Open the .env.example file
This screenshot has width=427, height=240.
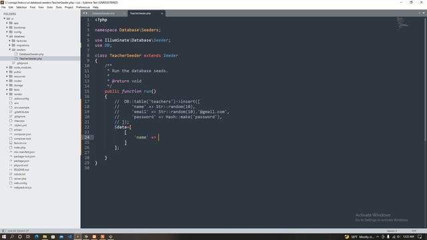21,107
